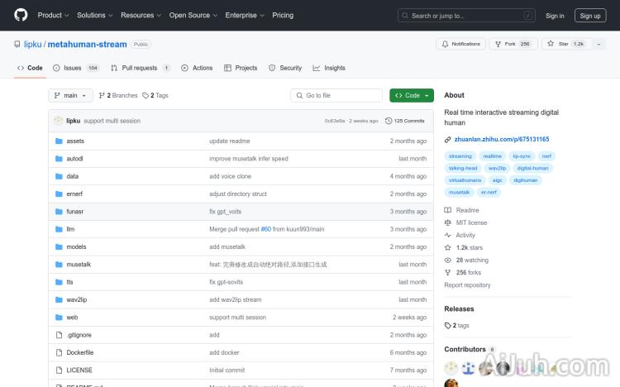This screenshot has width=620, height=387.
Task: Toggle Notifications for this repository
Action: pyautogui.click(x=460, y=44)
